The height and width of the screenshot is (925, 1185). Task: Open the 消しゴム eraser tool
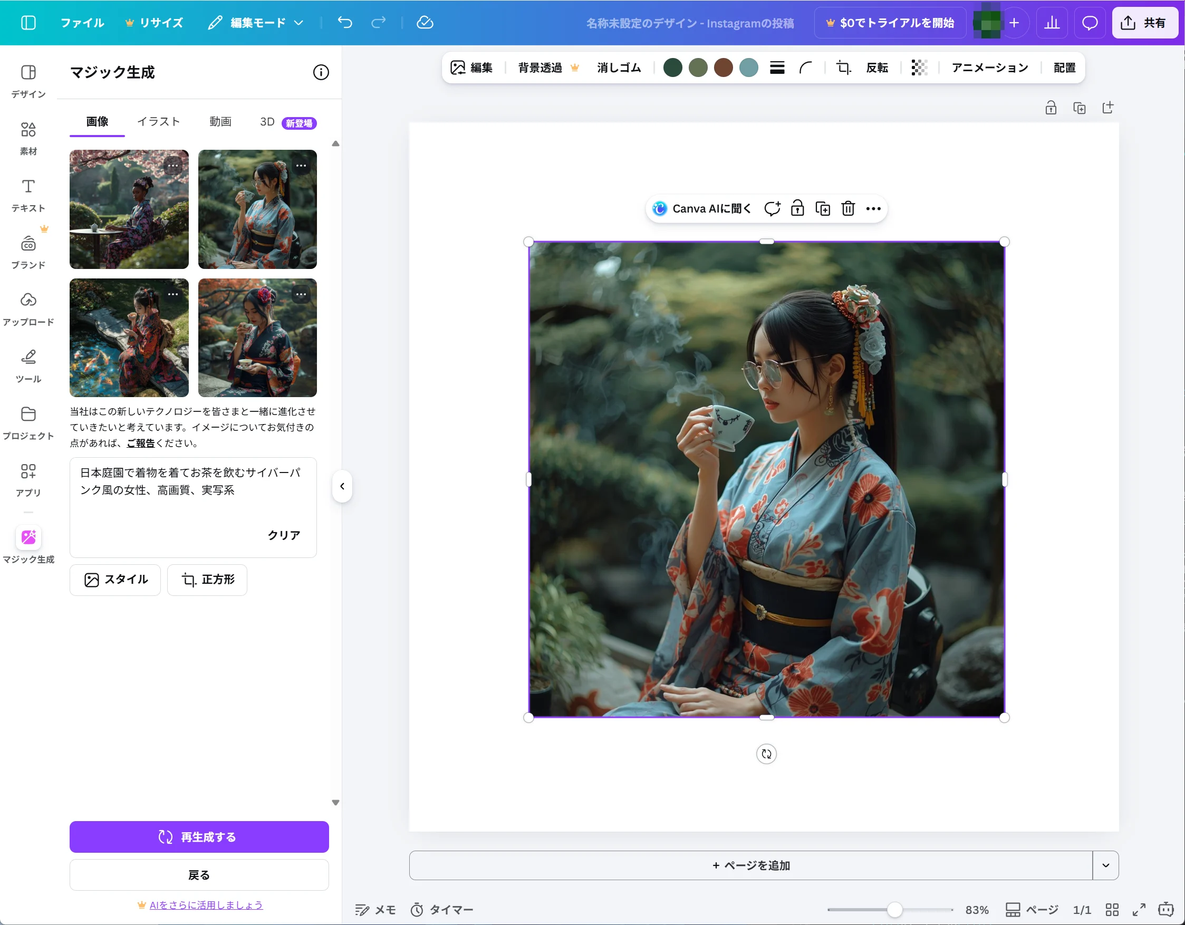tap(618, 68)
